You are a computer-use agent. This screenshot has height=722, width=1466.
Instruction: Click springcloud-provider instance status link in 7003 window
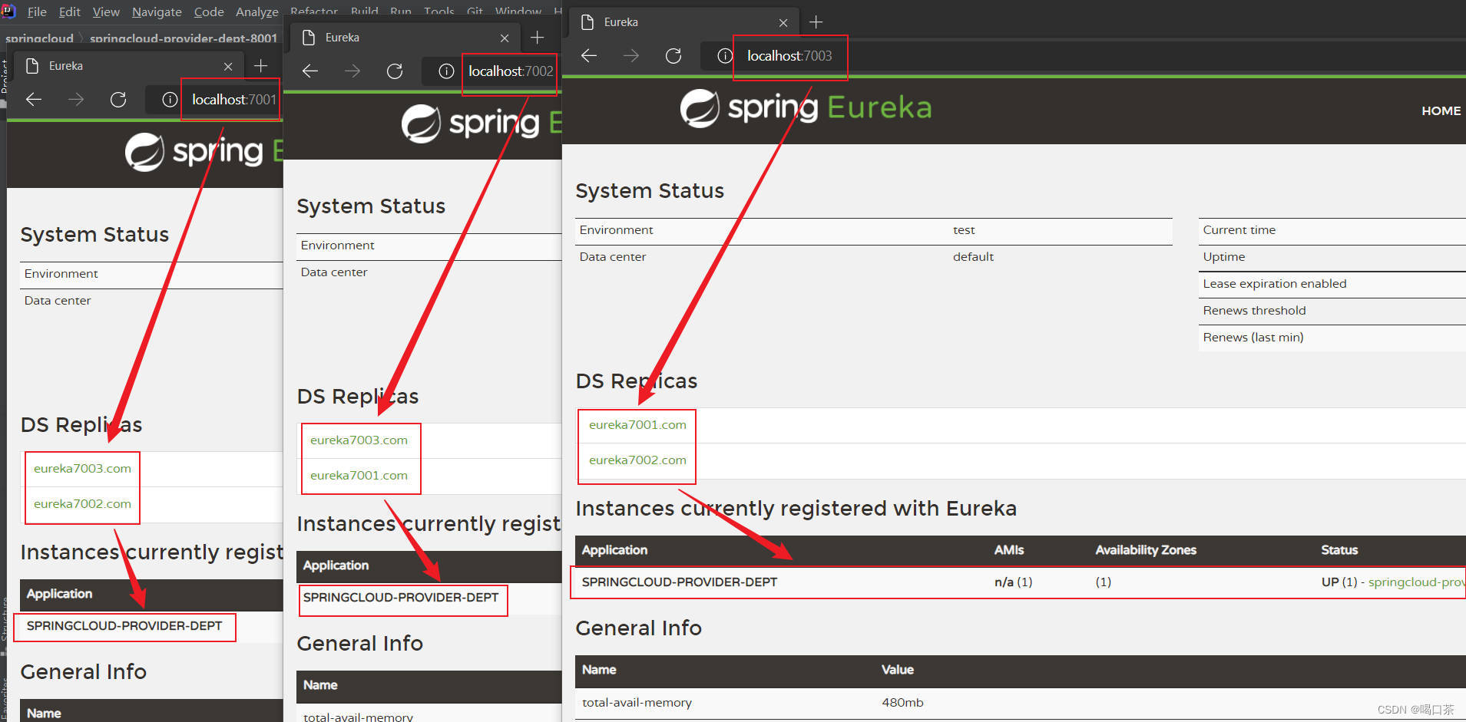[x=1416, y=582]
